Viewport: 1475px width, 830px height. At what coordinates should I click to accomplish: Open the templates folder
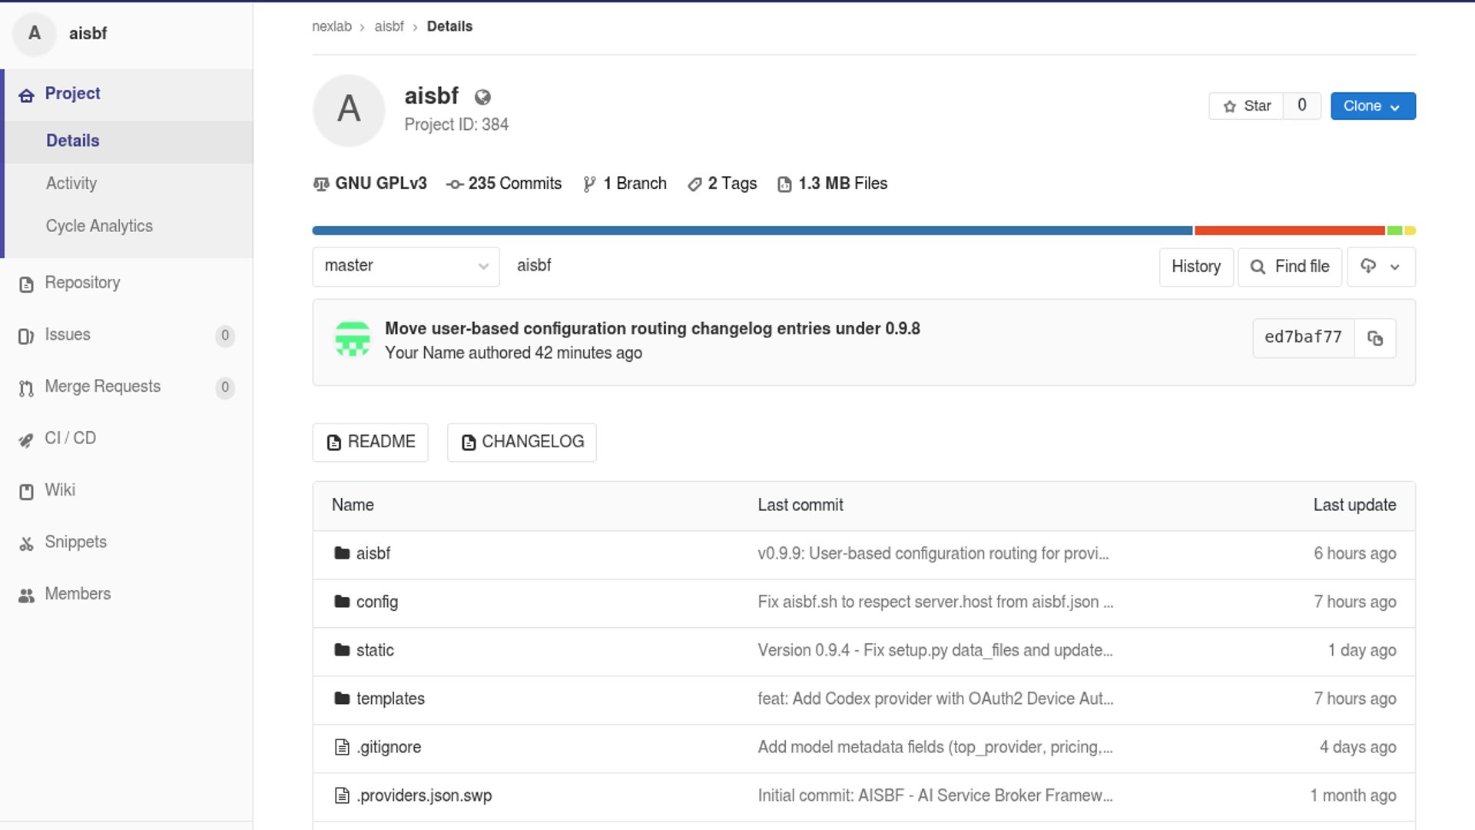390,699
